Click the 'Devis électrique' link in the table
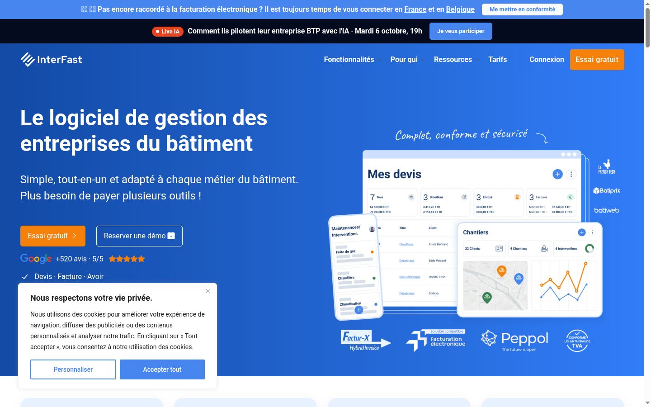The height and width of the screenshot is (407, 651). (x=410, y=277)
